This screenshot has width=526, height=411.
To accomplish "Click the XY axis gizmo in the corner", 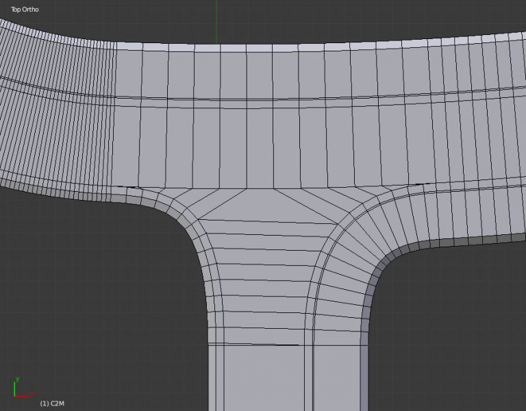I will tap(21, 390).
